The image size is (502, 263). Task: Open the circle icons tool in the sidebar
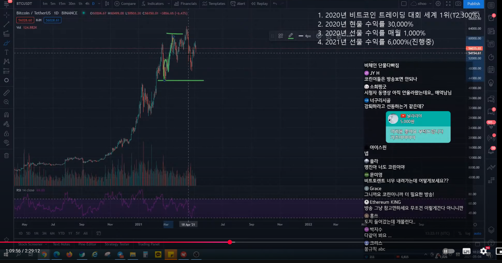pyautogui.click(x=6, y=80)
